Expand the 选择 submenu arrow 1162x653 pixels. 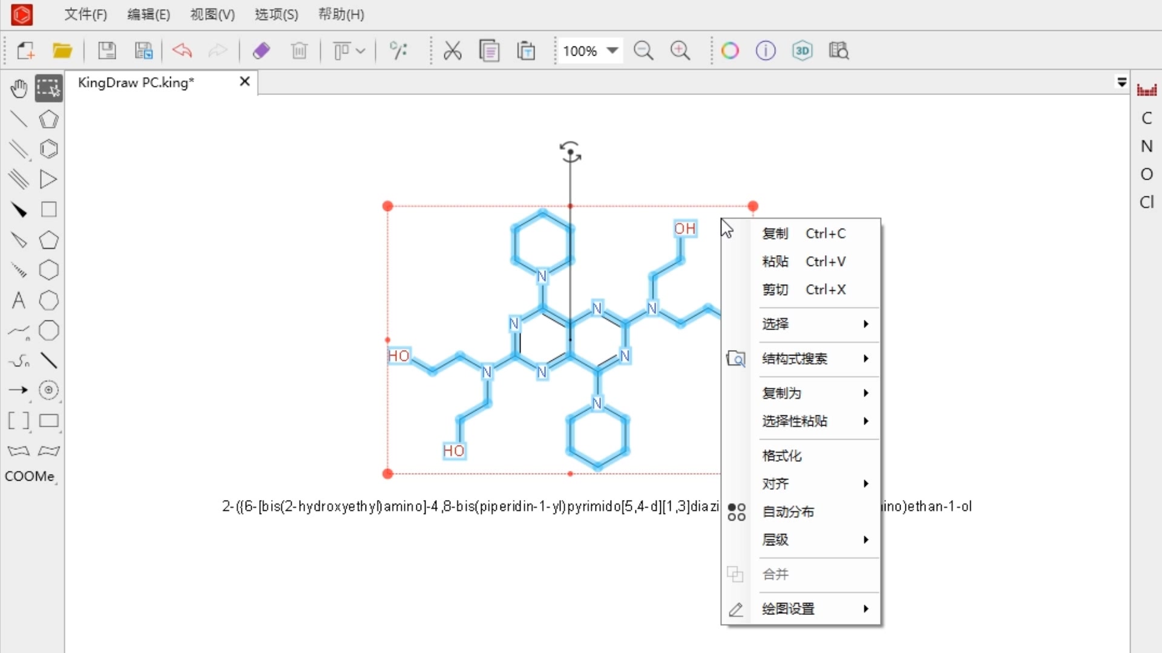(865, 323)
